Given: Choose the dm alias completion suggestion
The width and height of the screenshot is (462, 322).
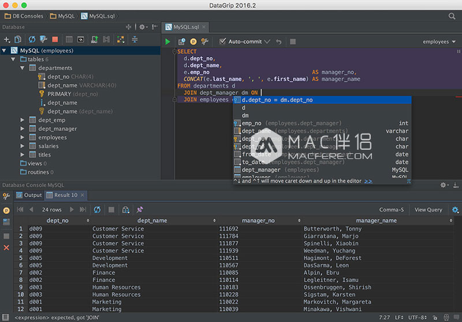Looking at the screenshot, I should [322, 115].
